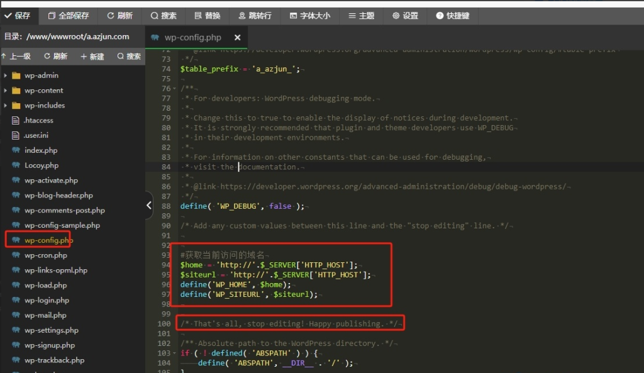Open the .htaccess file
644x373 pixels.
click(x=38, y=121)
